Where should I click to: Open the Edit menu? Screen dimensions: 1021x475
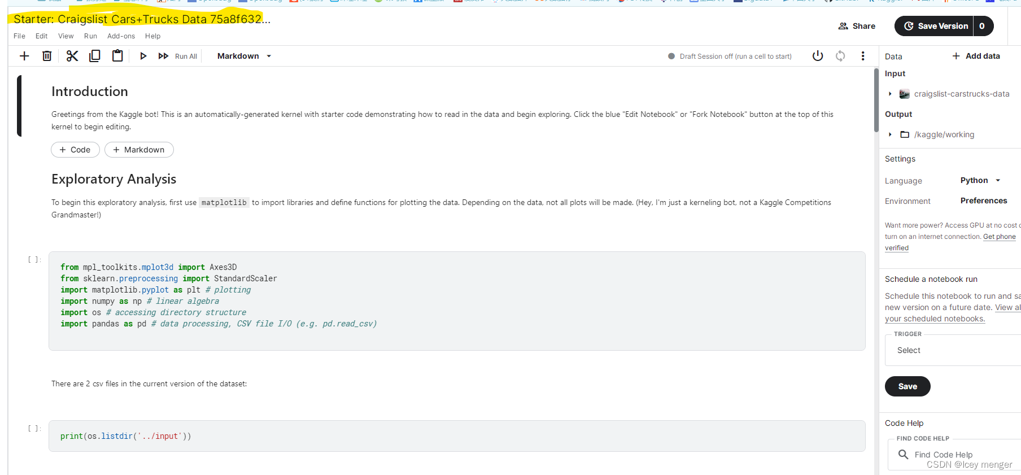(x=41, y=36)
